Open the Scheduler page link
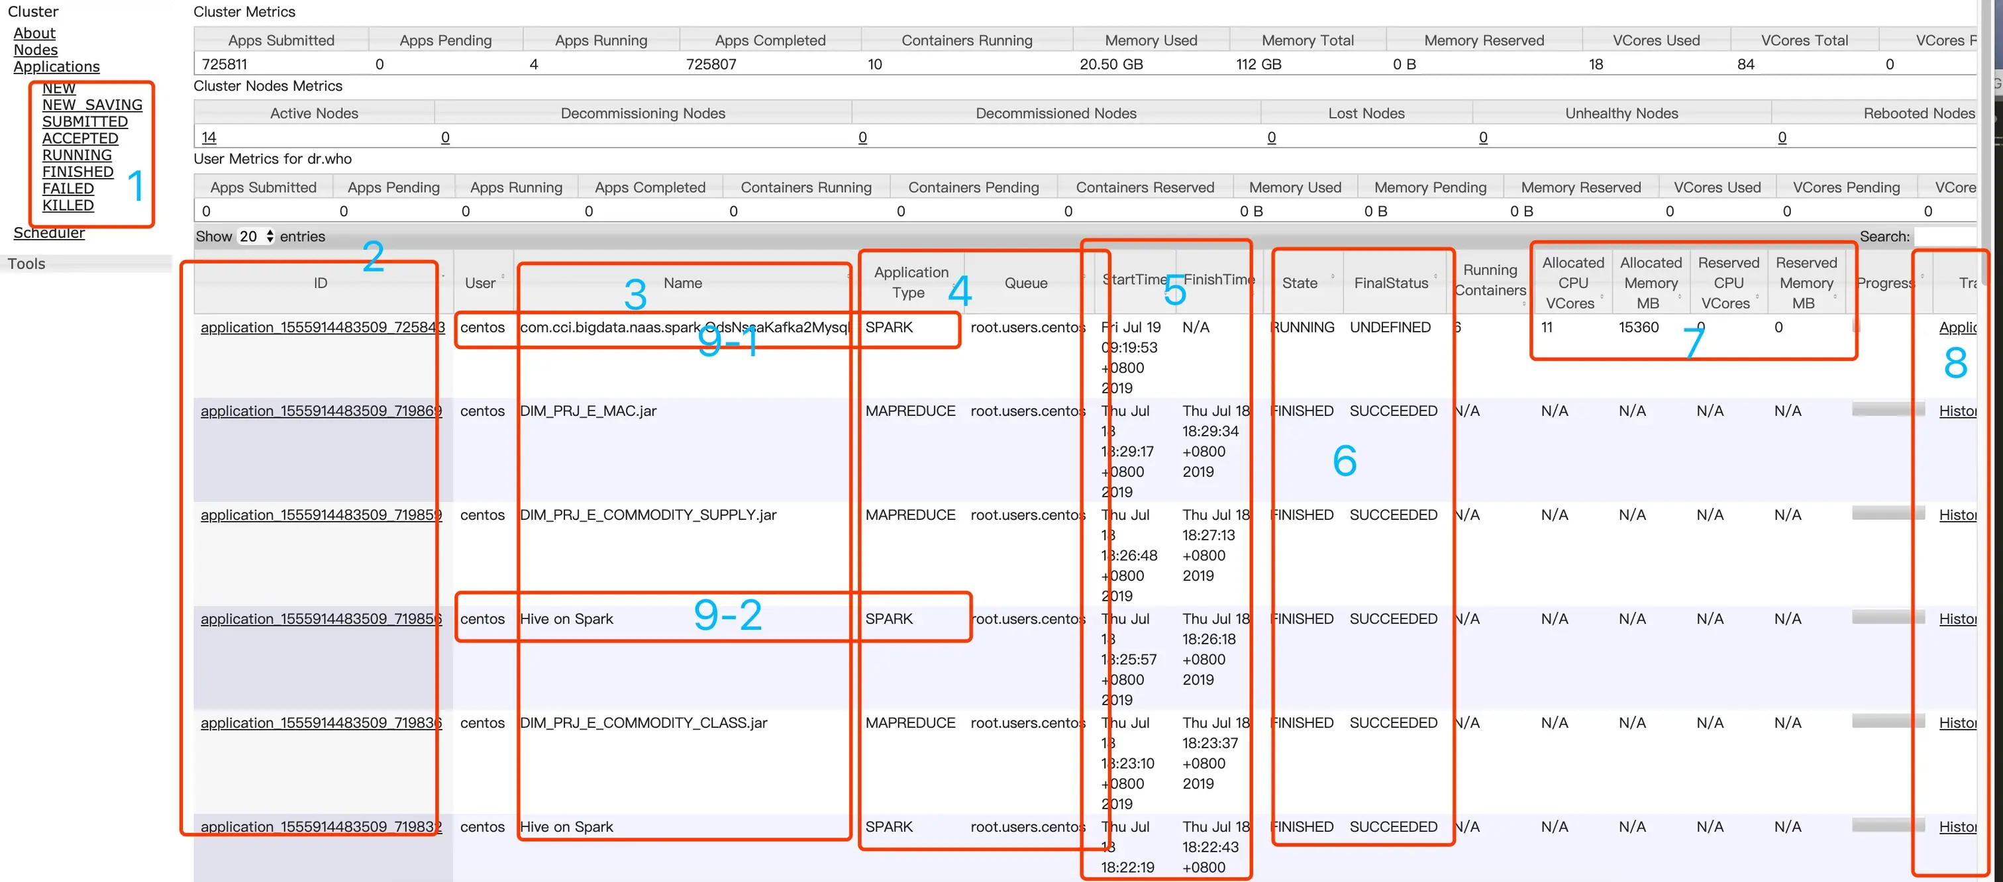This screenshot has height=882, width=2003. click(48, 232)
